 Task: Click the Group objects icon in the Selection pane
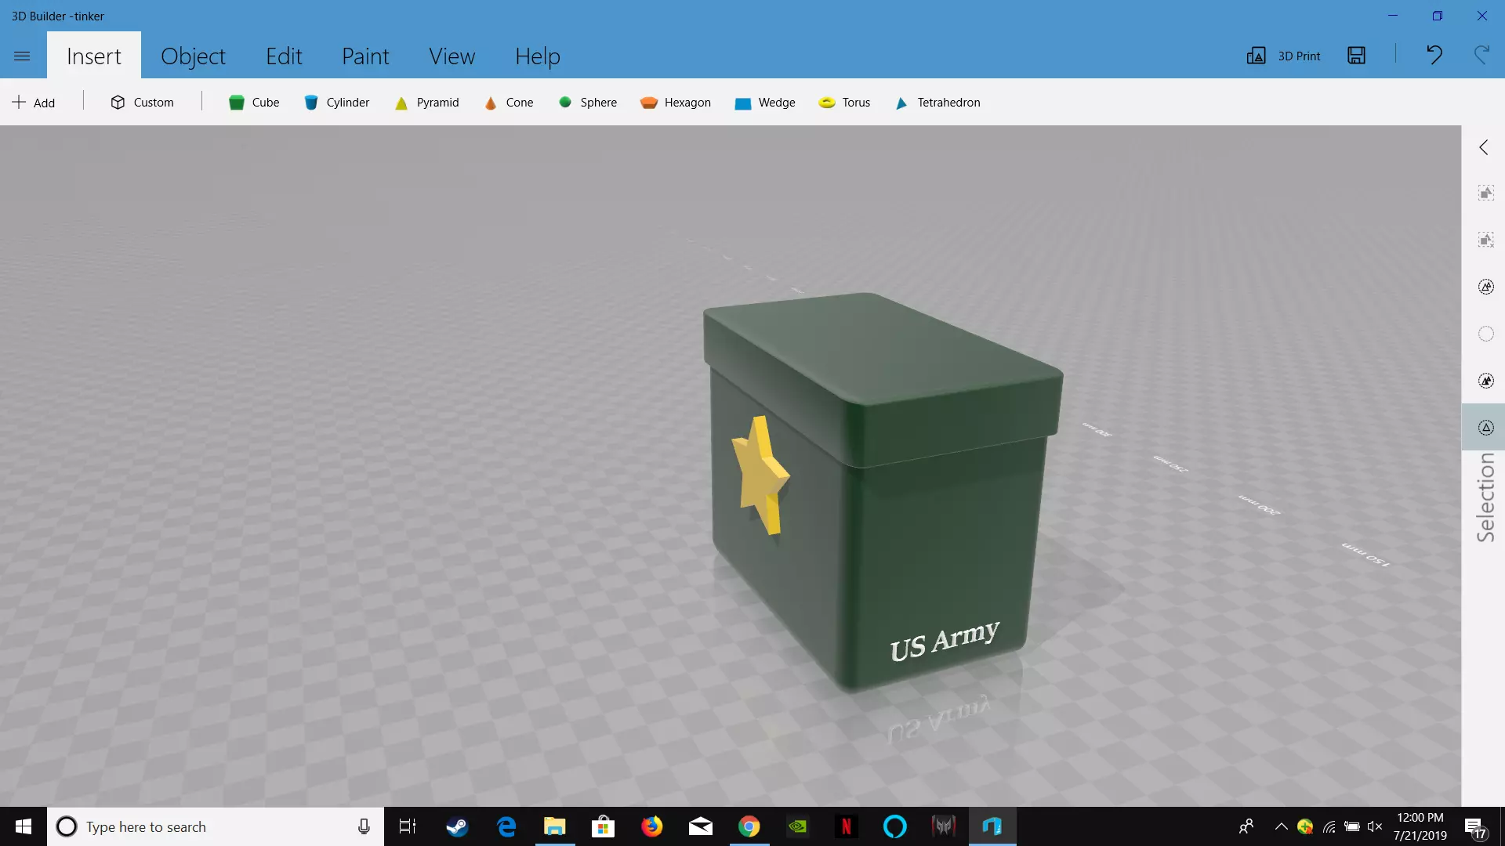pyautogui.click(x=1486, y=193)
